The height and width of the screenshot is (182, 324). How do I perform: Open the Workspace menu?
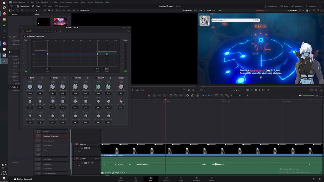click(99, 2)
